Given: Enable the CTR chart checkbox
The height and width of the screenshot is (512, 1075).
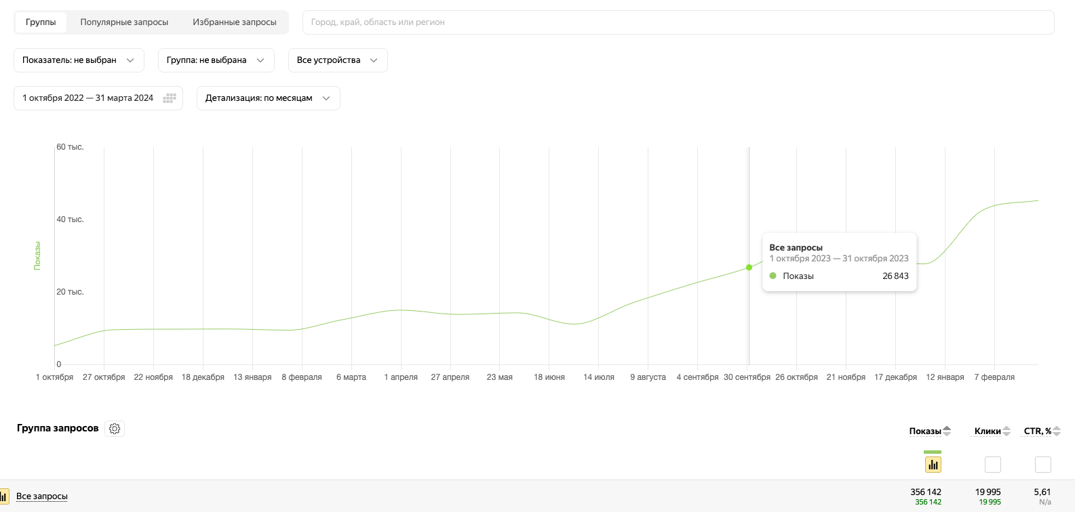Looking at the screenshot, I should point(1042,465).
